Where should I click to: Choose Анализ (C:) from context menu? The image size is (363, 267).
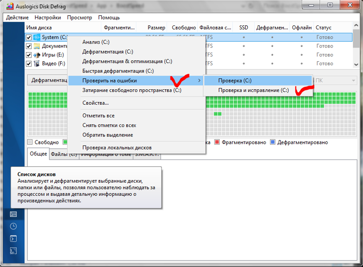[137, 42]
